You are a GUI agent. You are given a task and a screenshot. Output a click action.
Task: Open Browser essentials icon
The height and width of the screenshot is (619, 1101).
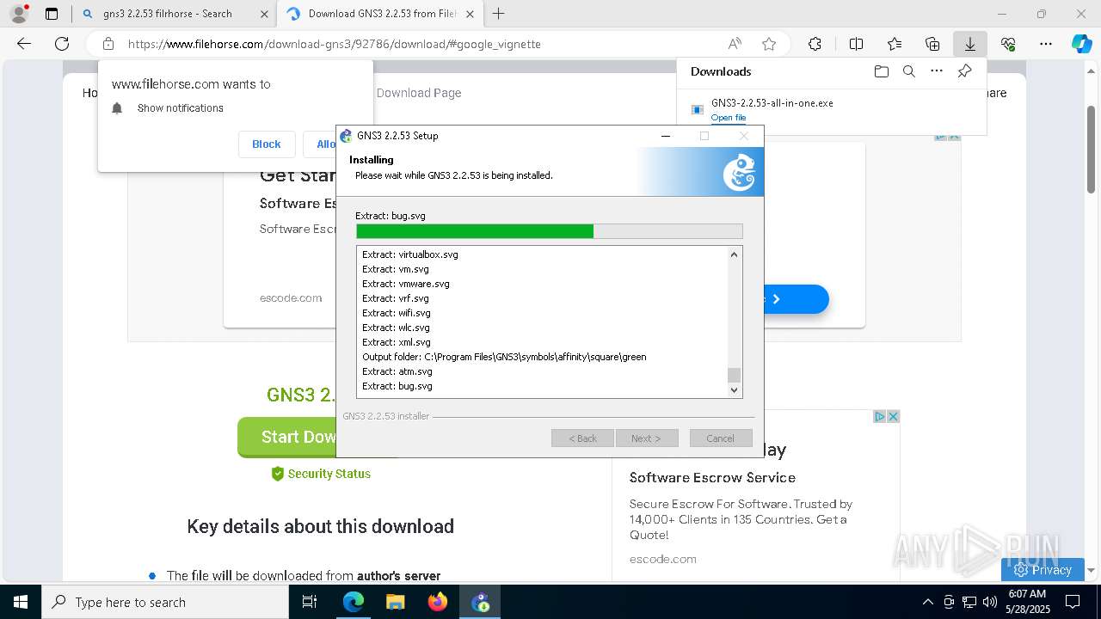click(1008, 44)
